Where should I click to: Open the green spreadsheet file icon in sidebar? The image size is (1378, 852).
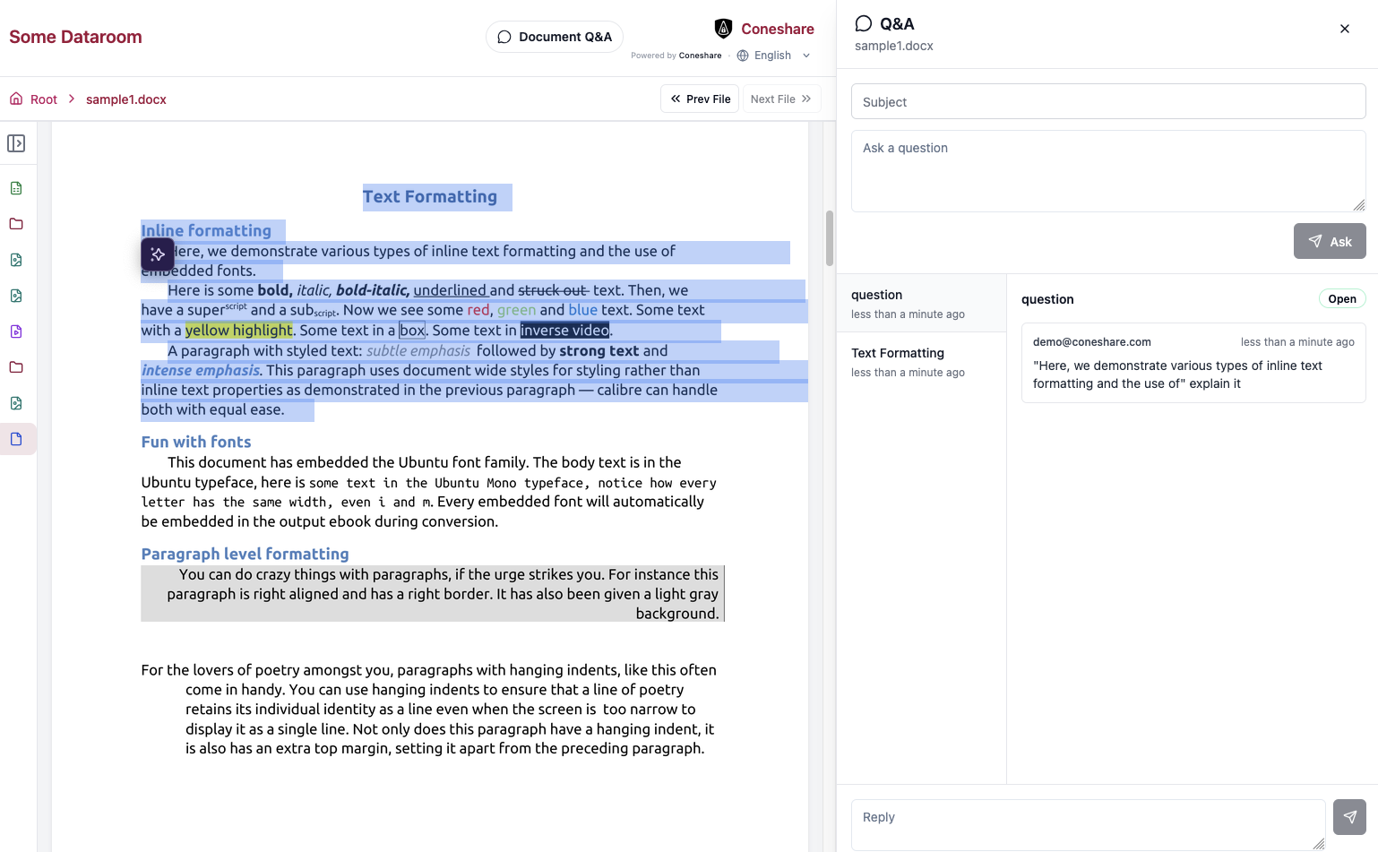click(x=16, y=188)
